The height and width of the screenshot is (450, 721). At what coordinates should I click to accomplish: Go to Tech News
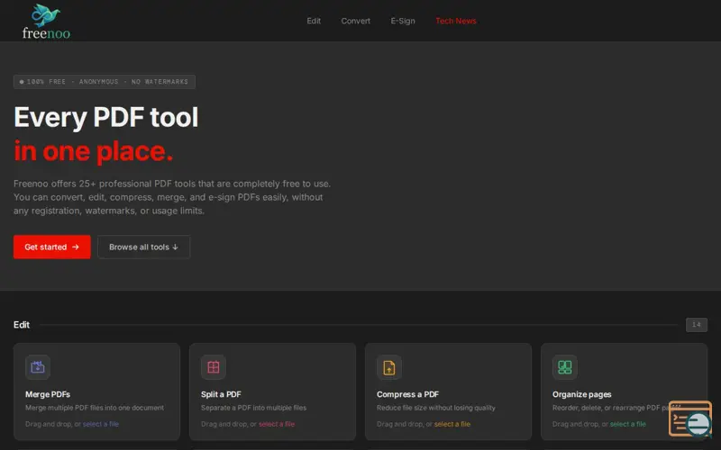tap(456, 21)
